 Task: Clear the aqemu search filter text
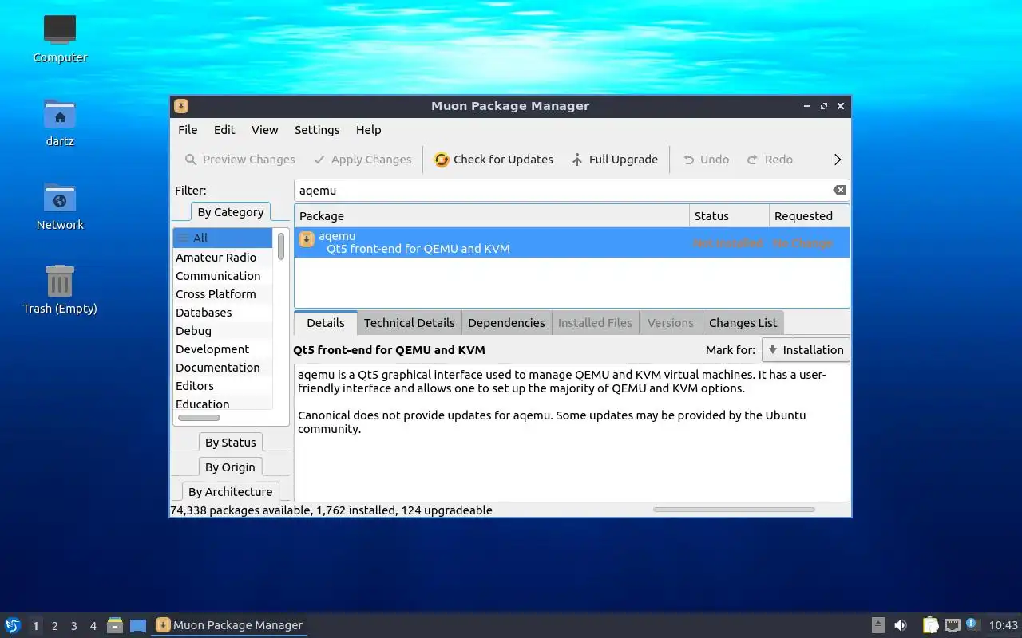[x=839, y=190]
